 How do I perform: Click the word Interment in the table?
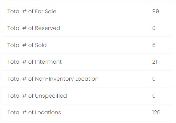tap(48, 62)
